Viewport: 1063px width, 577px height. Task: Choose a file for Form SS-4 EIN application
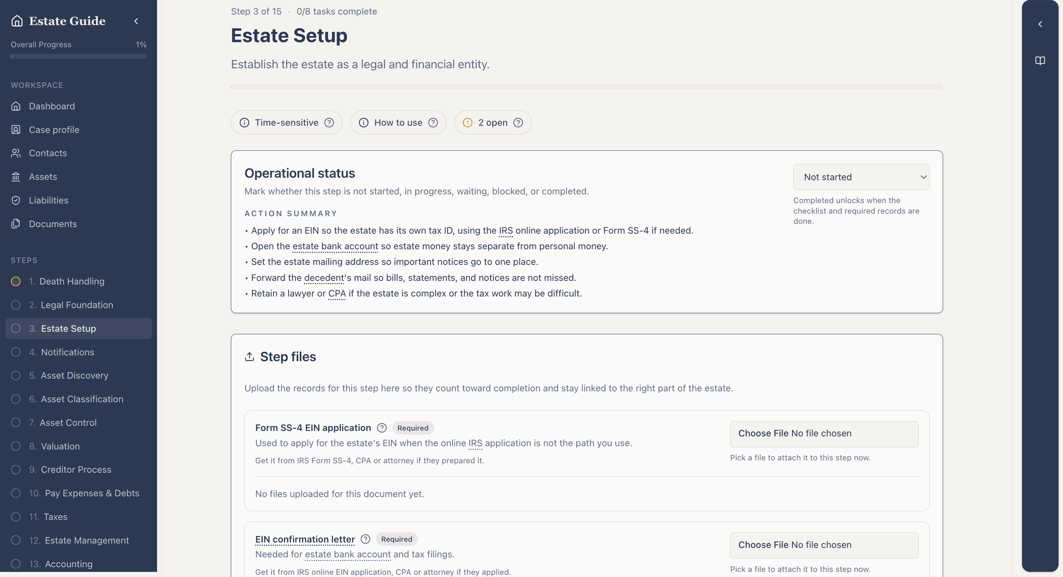(x=824, y=433)
